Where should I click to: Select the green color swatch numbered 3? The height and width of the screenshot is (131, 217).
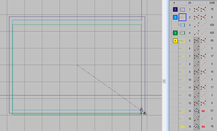click(x=175, y=33)
